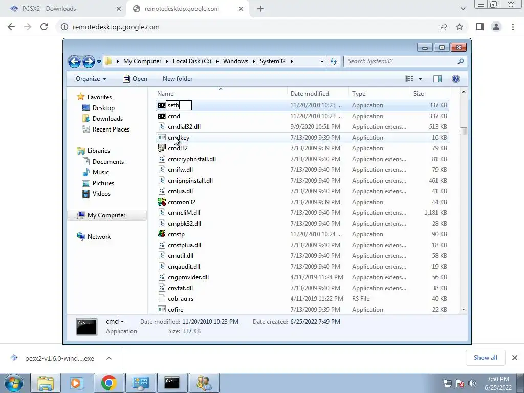The image size is (524, 393).
Task: Toggle the preview pane button
Action: coord(438,79)
